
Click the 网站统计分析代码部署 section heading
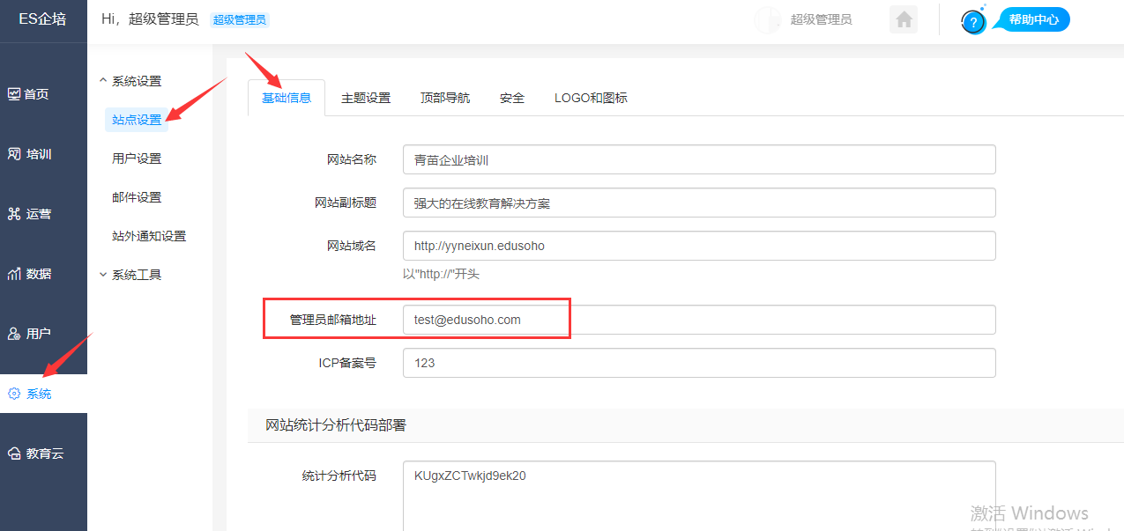pyautogui.click(x=336, y=425)
